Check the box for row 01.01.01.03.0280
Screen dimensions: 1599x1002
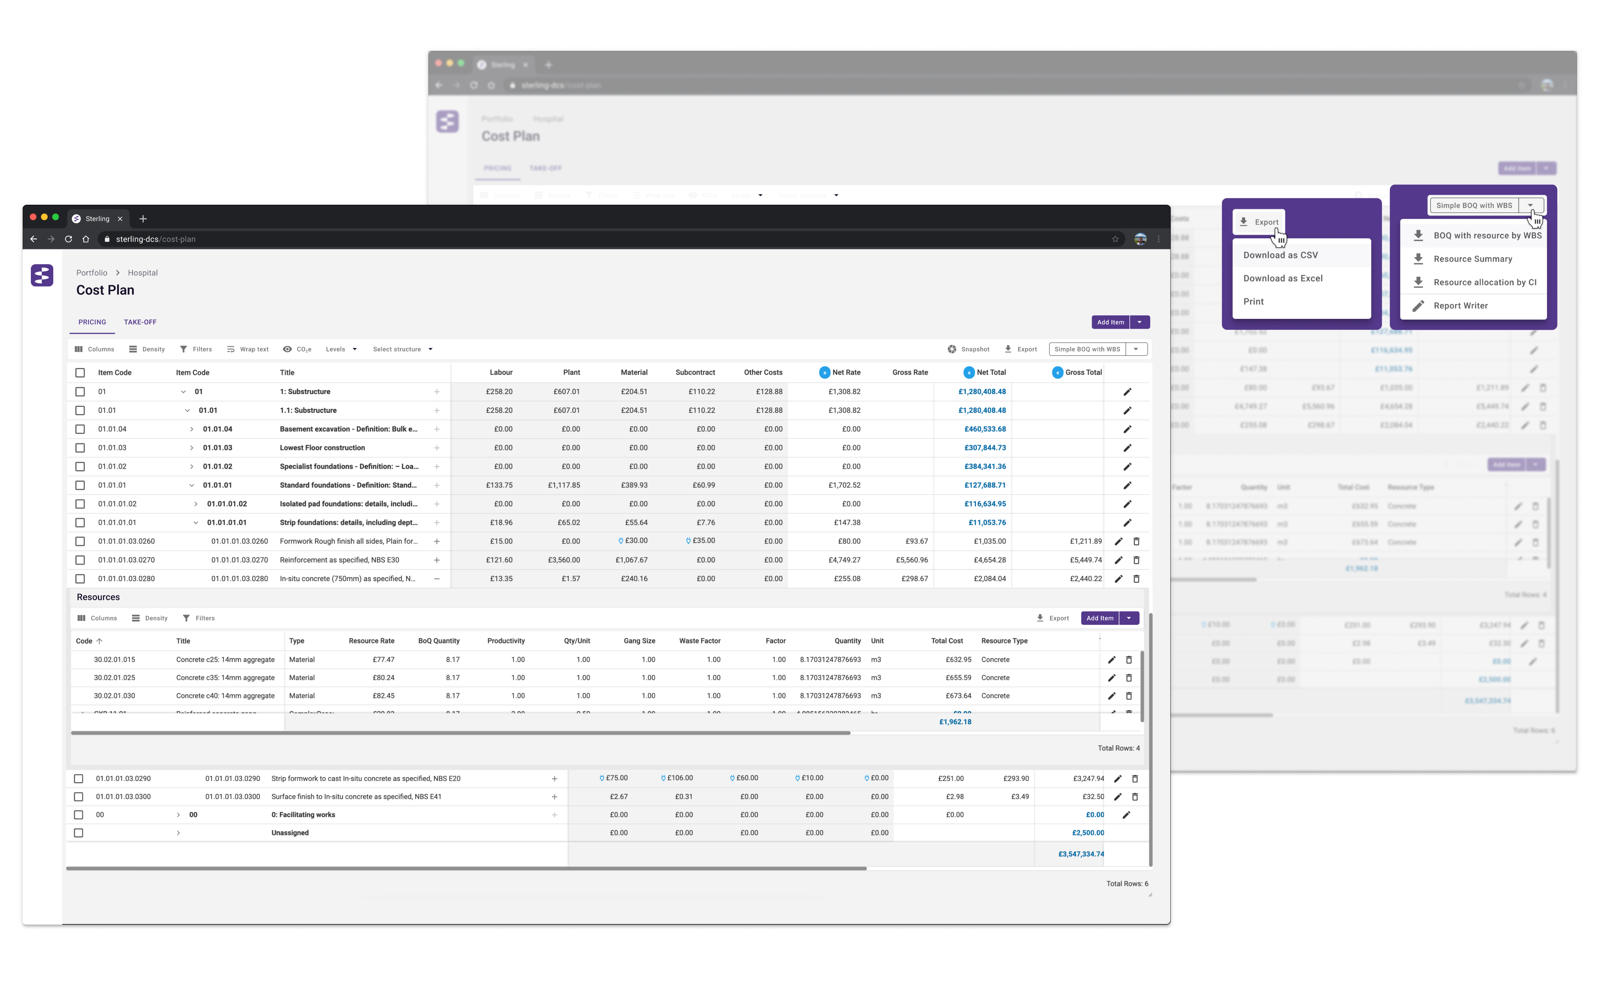(x=80, y=579)
